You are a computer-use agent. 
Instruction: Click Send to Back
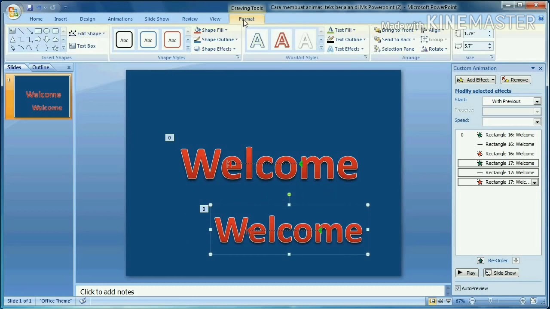(x=395, y=39)
